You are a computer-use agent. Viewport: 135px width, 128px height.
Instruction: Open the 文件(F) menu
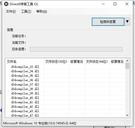(11, 11)
